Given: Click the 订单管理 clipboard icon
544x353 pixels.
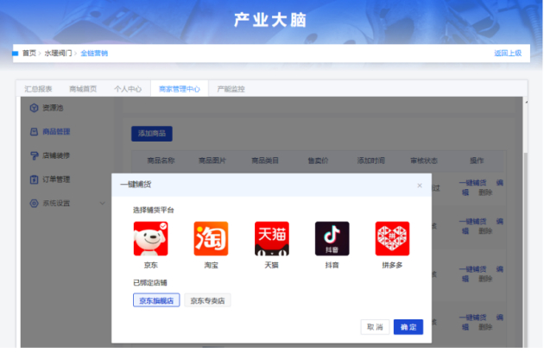Looking at the screenshot, I should [x=34, y=180].
